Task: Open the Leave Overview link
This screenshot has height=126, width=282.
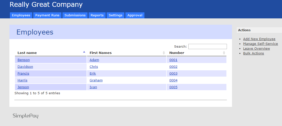Action: tap(256, 48)
